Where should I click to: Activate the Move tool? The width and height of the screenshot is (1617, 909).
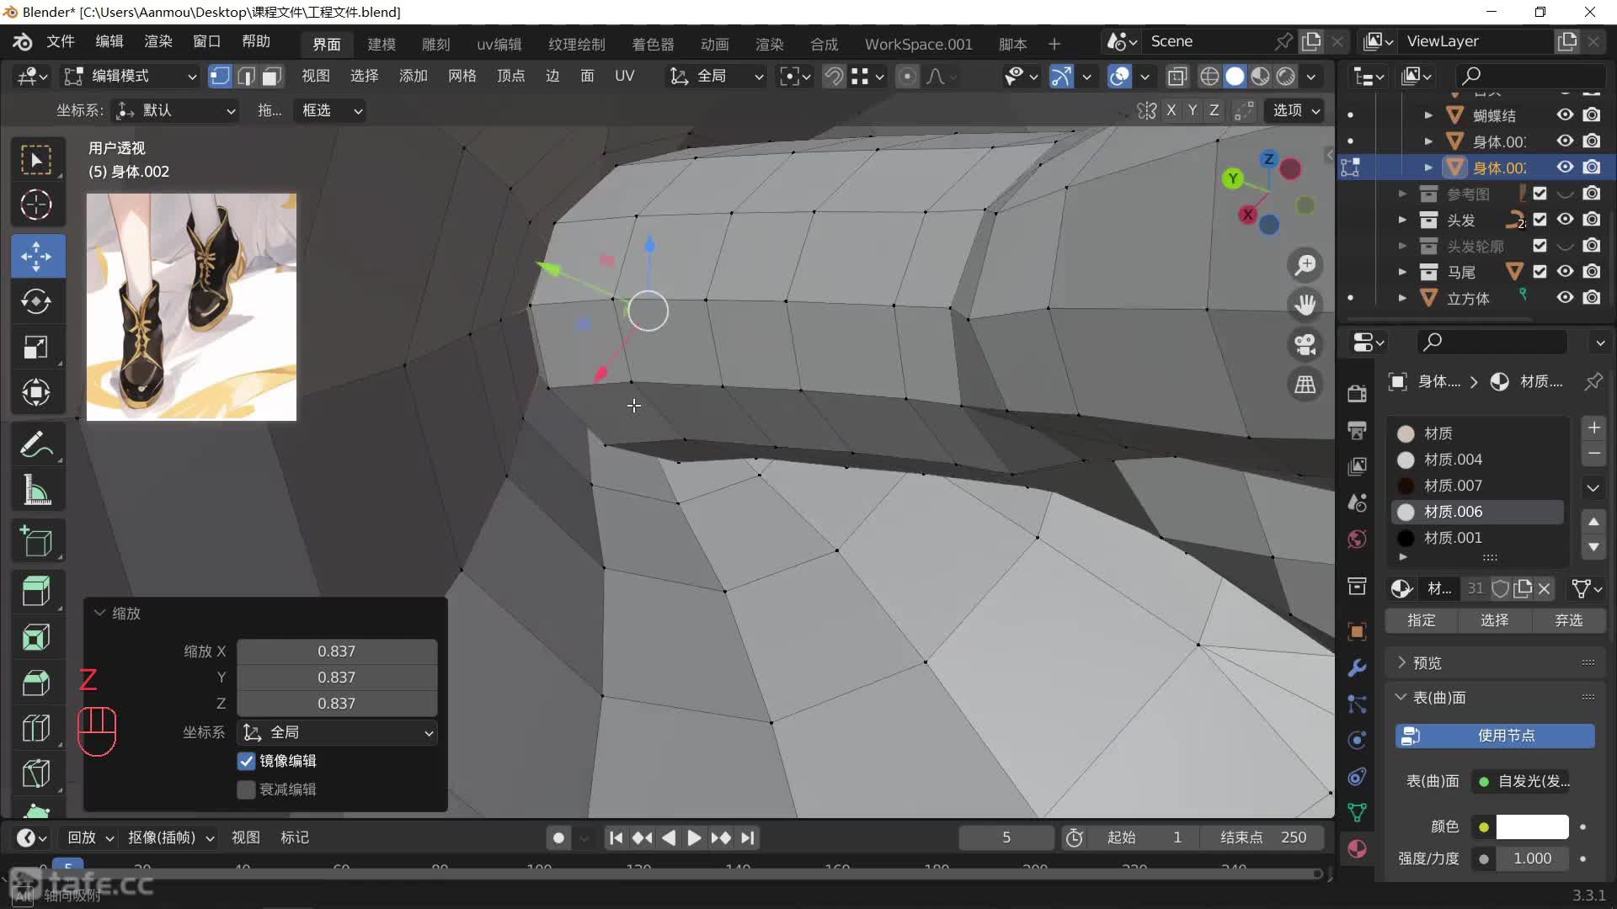(36, 257)
